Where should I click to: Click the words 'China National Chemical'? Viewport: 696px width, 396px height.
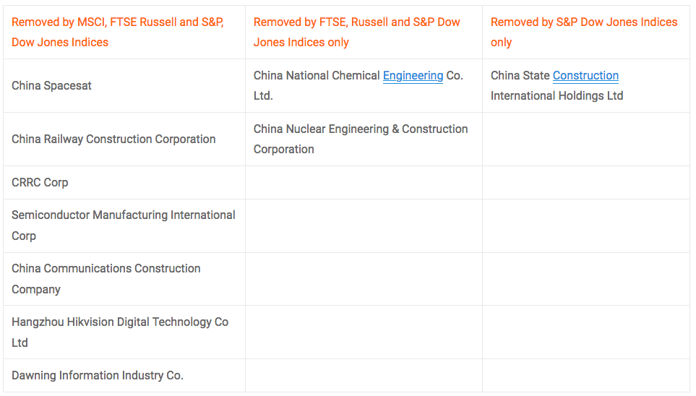(x=317, y=76)
